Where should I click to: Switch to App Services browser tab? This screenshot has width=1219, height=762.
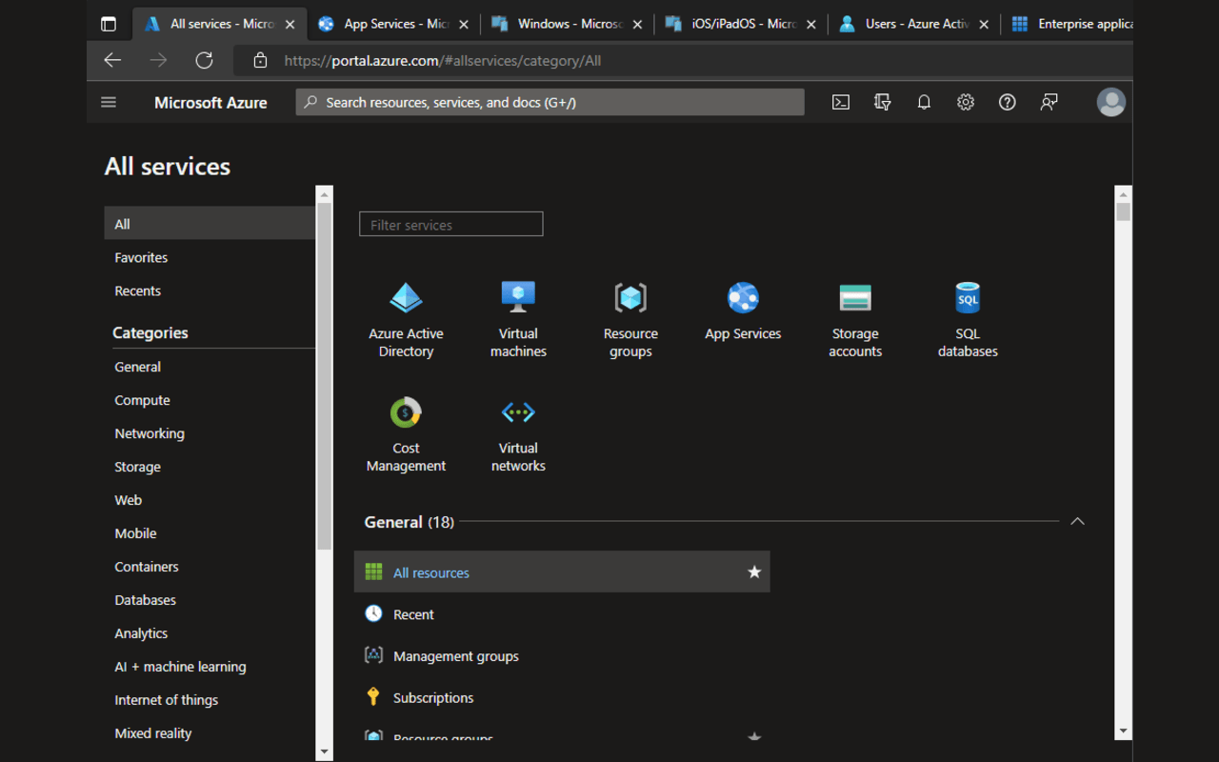point(395,24)
